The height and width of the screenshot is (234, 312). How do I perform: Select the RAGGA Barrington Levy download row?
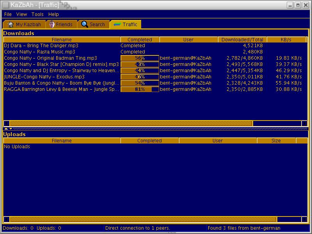(x=155, y=89)
